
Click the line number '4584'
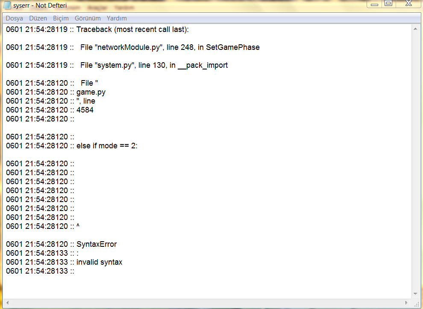(x=85, y=110)
